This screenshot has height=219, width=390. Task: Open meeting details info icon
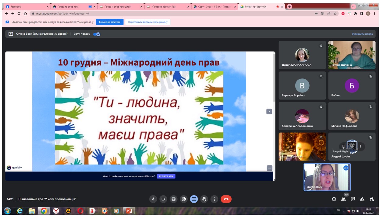(x=334, y=199)
